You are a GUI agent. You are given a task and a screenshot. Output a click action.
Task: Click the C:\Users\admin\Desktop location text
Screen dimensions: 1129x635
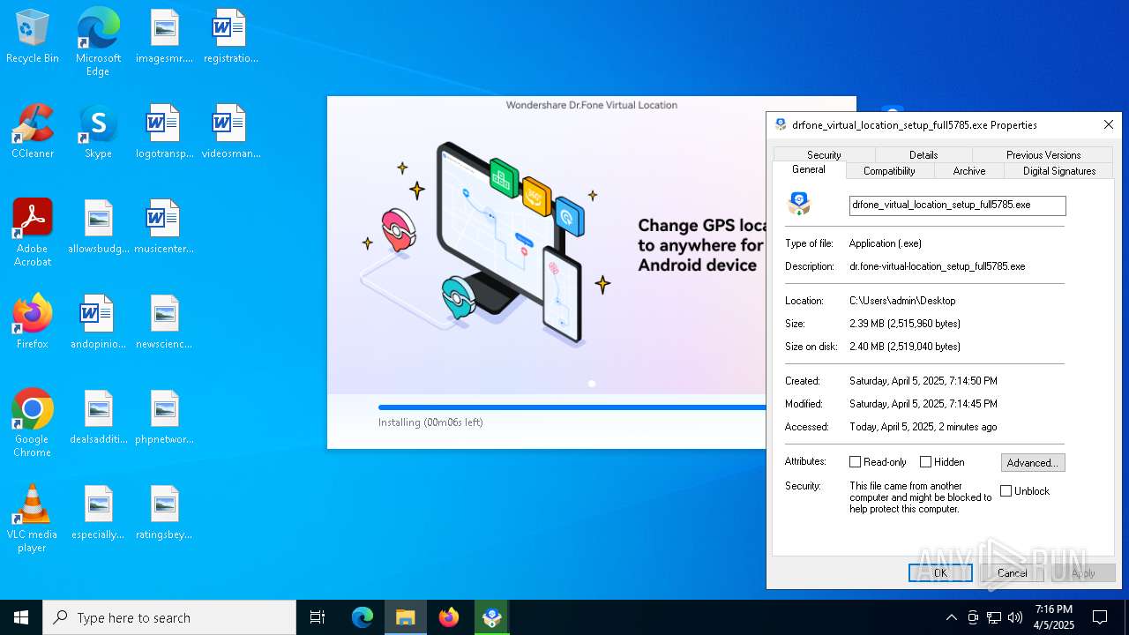tap(902, 301)
